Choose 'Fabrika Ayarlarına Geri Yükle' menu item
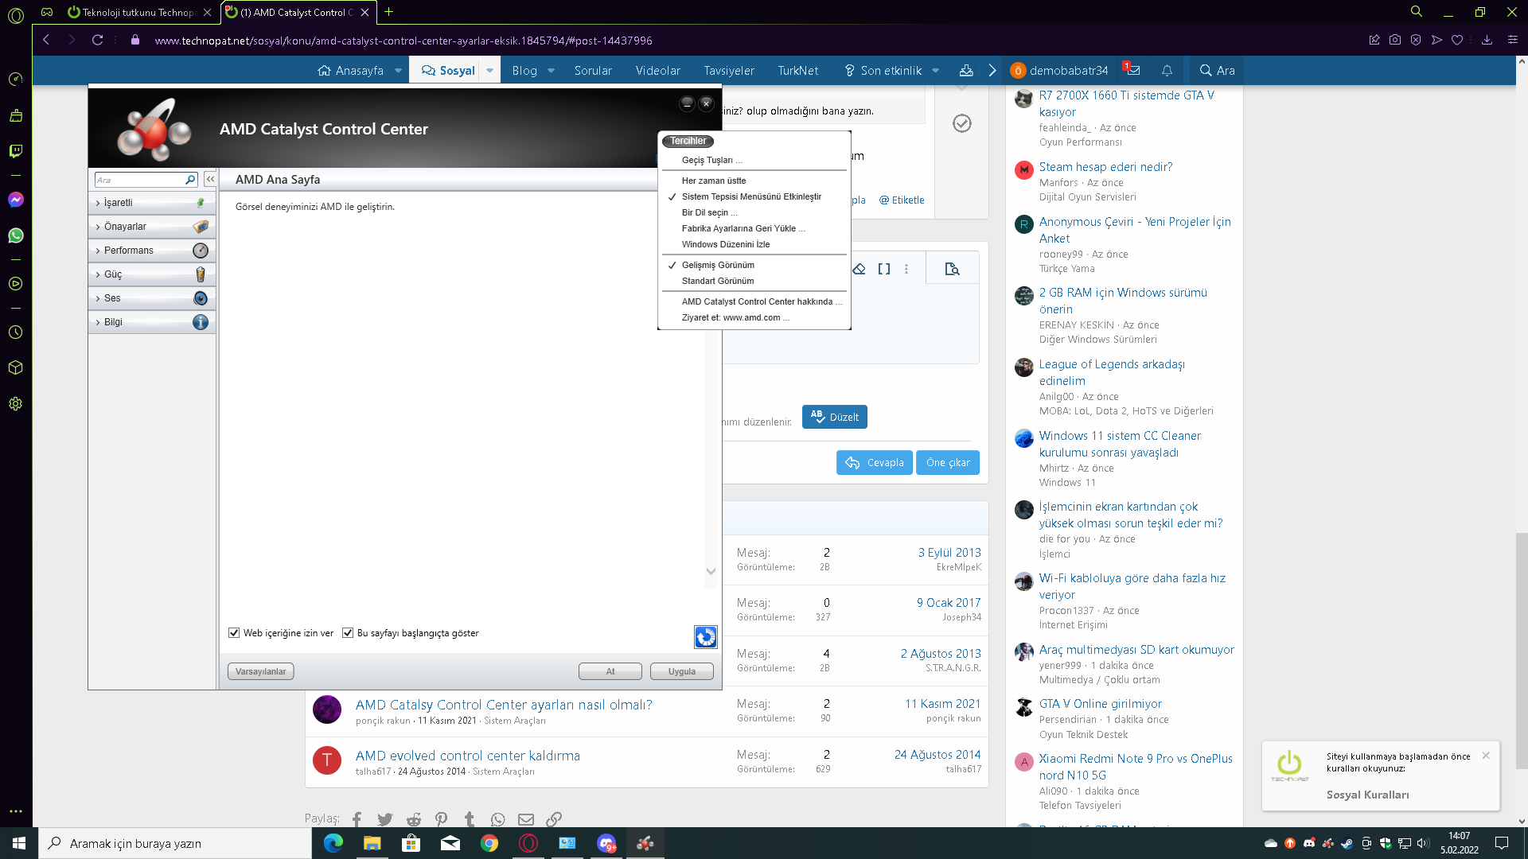This screenshot has height=859, width=1528. click(x=743, y=228)
